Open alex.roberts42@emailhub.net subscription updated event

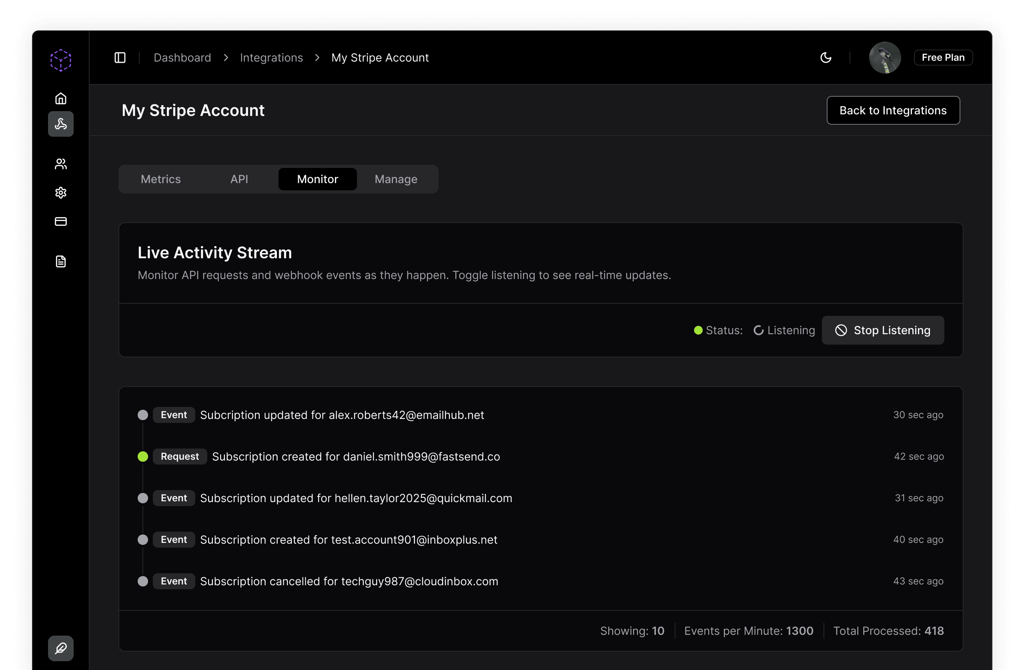tap(541, 415)
